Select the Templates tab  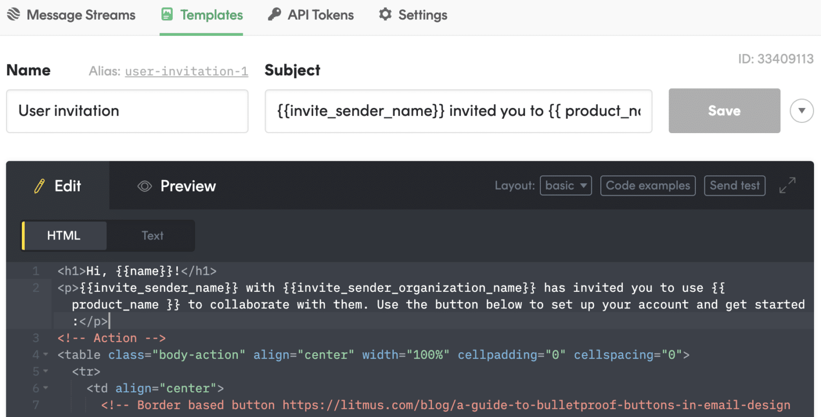coord(202,15)
